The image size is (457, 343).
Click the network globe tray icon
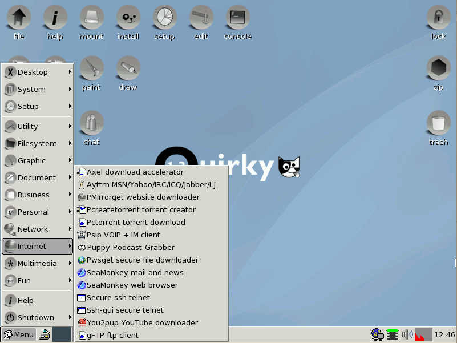(x=378, y=334)
